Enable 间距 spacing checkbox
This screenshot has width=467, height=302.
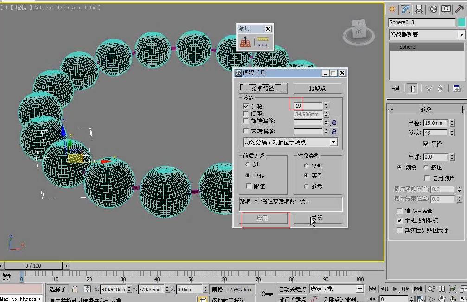[x=246, y=114]
